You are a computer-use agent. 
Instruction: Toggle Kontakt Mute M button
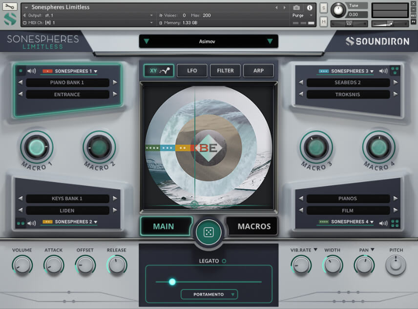324,22
